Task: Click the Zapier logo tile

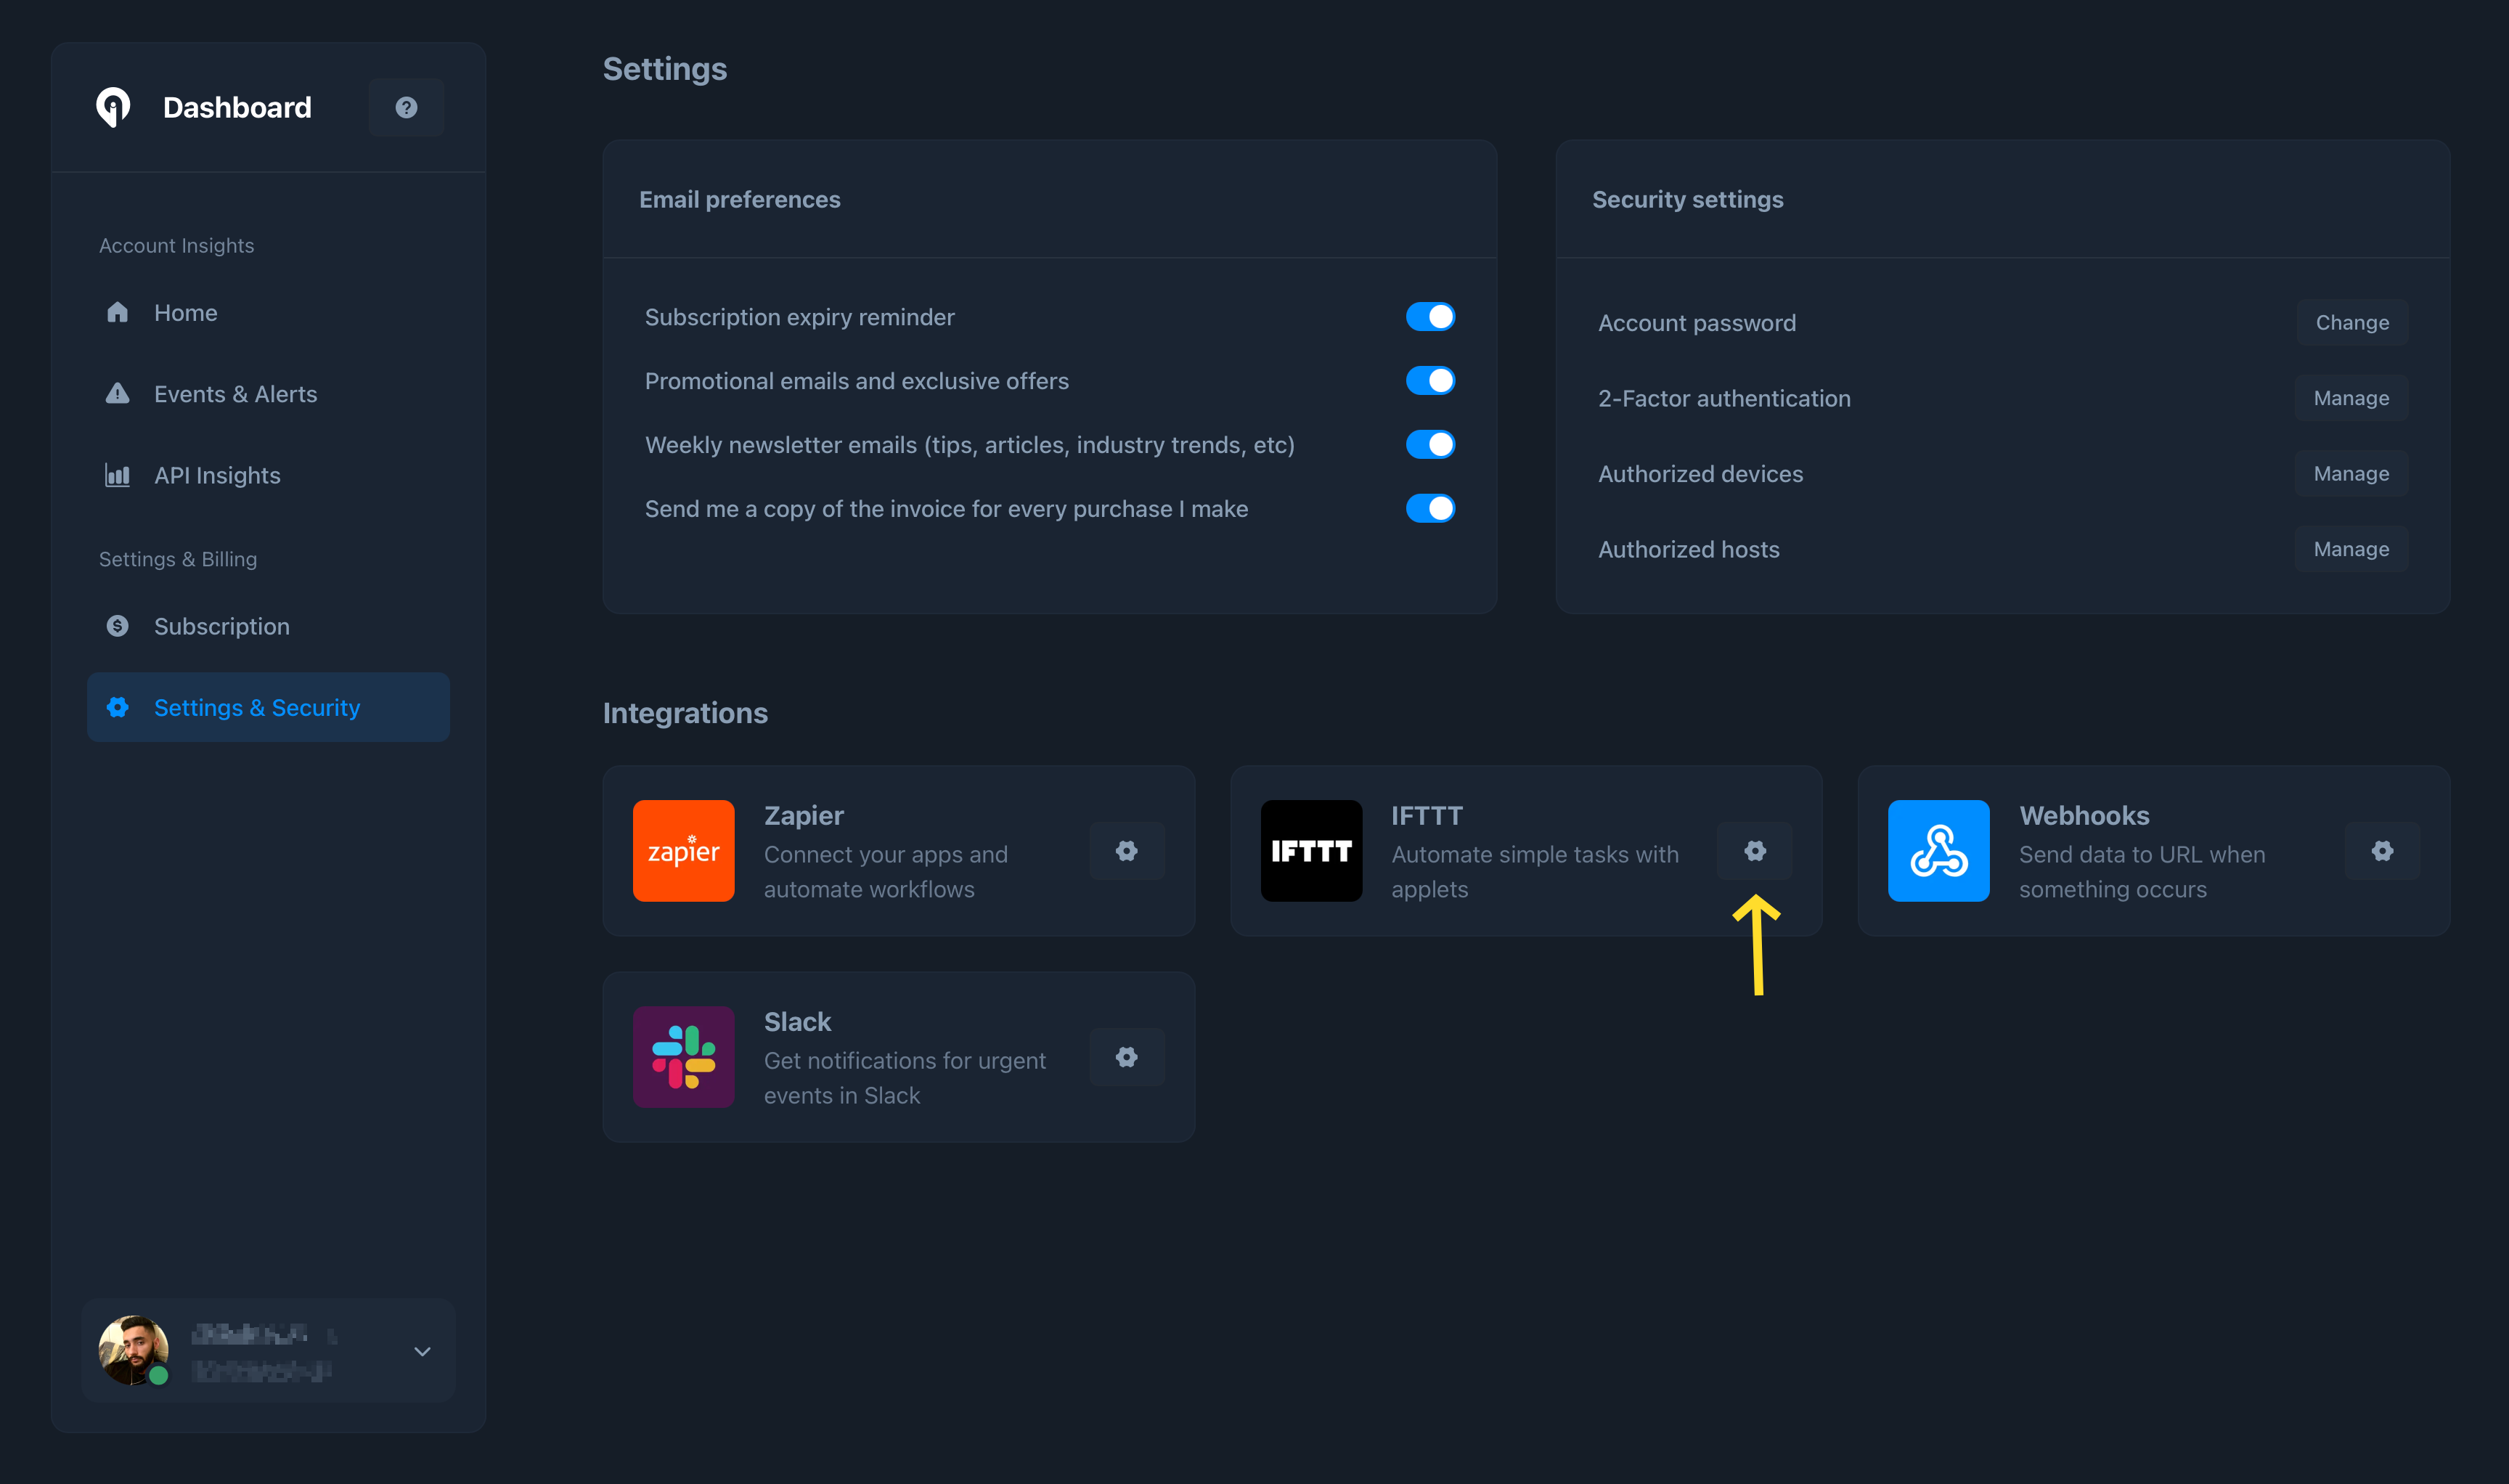Action: [x=683, y=851]
